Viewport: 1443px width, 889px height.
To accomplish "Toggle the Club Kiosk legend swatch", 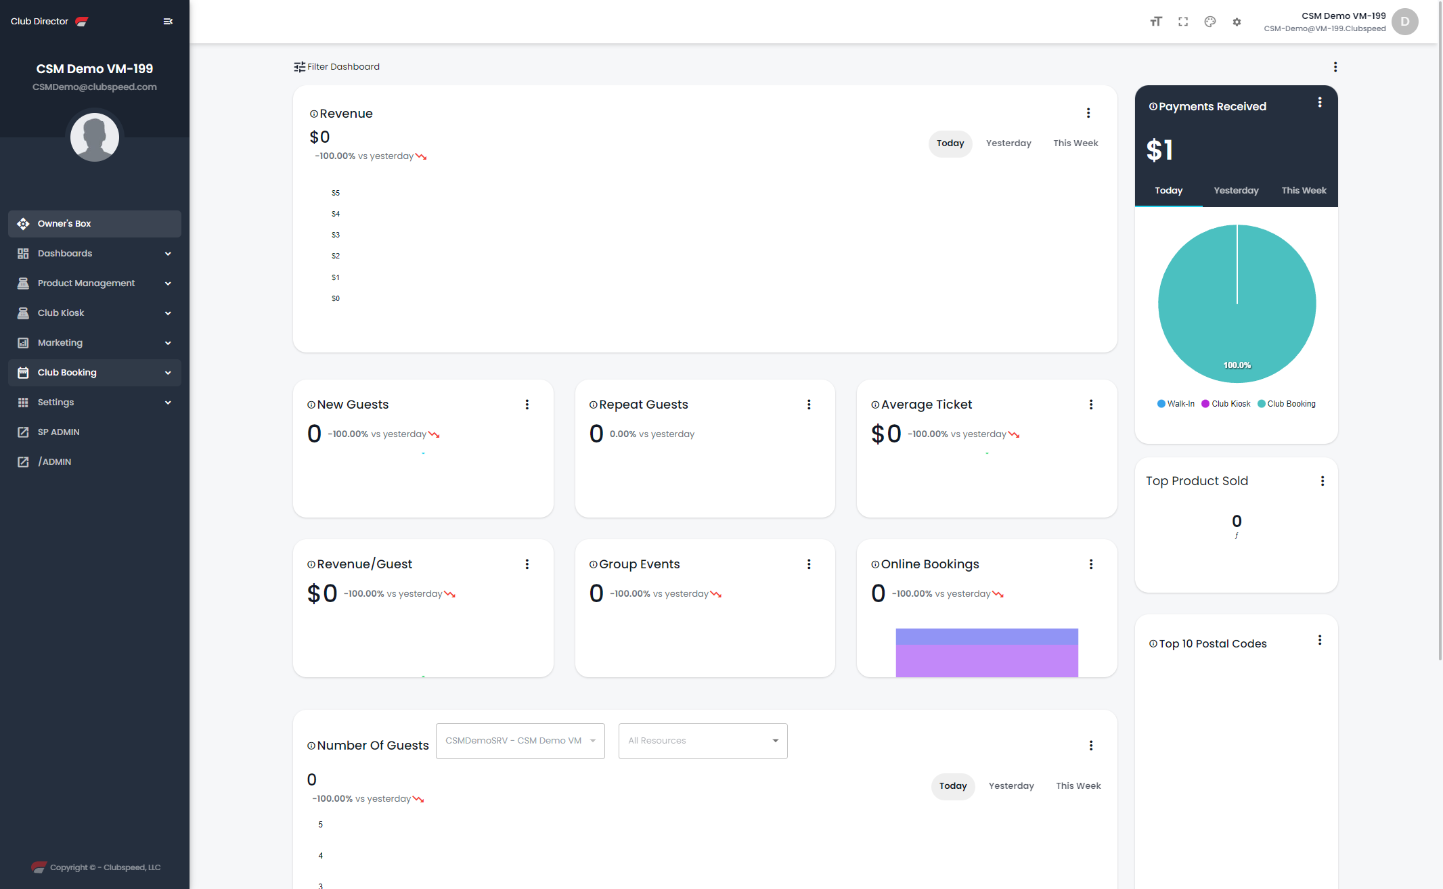I will coord(1205,404).
